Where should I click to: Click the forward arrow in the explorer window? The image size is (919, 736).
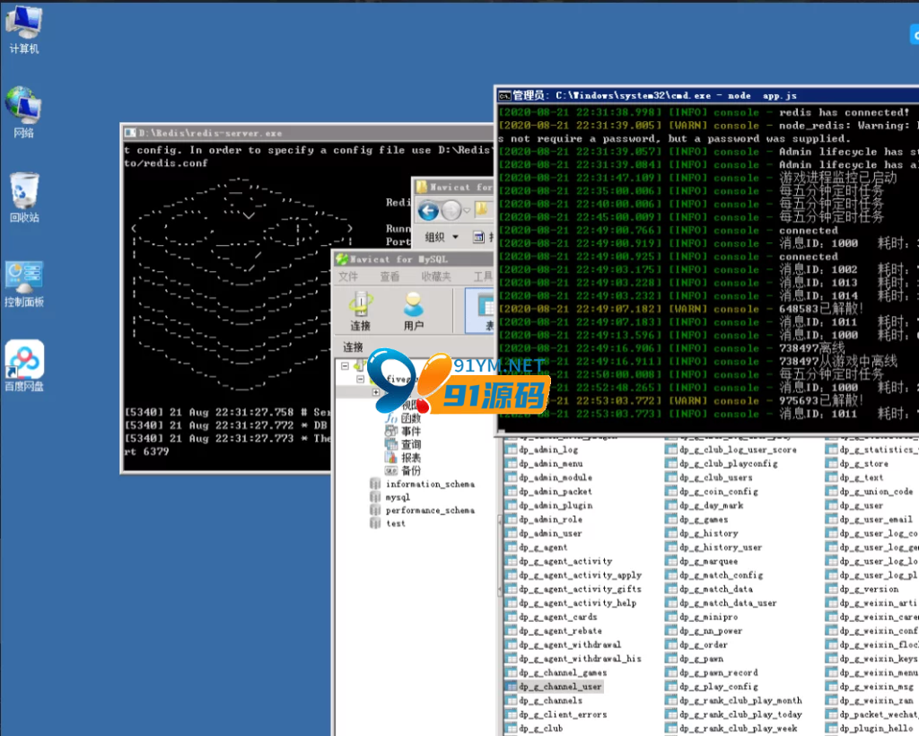[x=451, y=210]
